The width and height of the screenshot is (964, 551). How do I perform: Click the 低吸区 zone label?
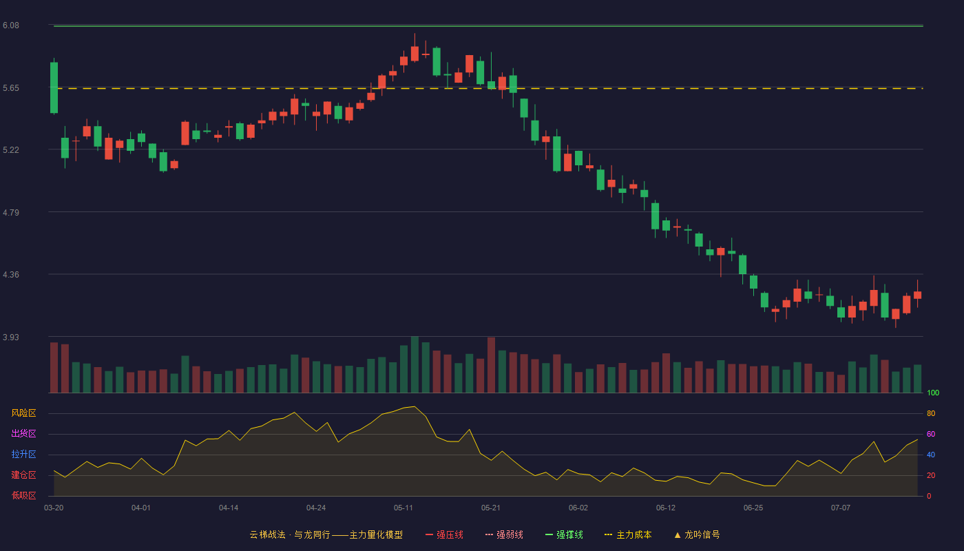pos(24,495)
